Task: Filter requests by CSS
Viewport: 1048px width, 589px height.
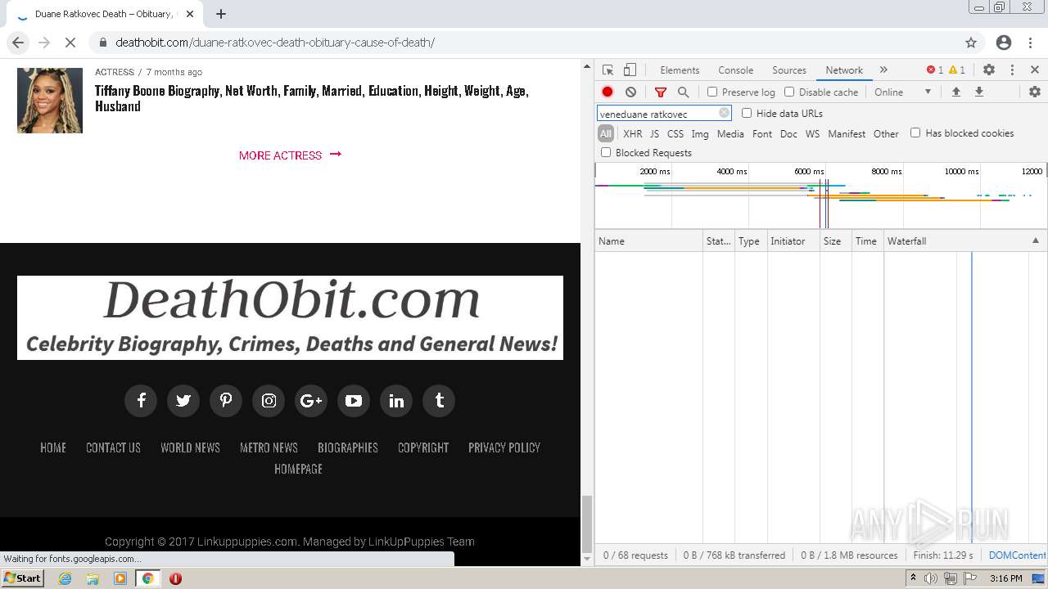Action: click(675, 134)
